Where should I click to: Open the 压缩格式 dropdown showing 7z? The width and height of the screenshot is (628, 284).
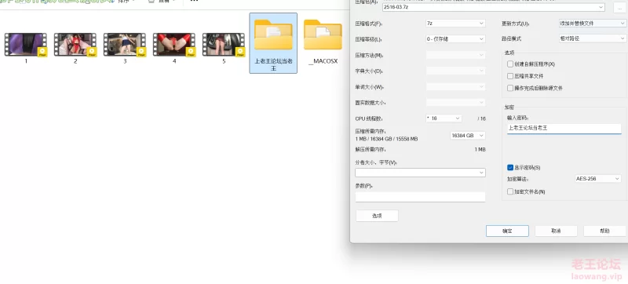pyautogui.click(x=455, y=24)
